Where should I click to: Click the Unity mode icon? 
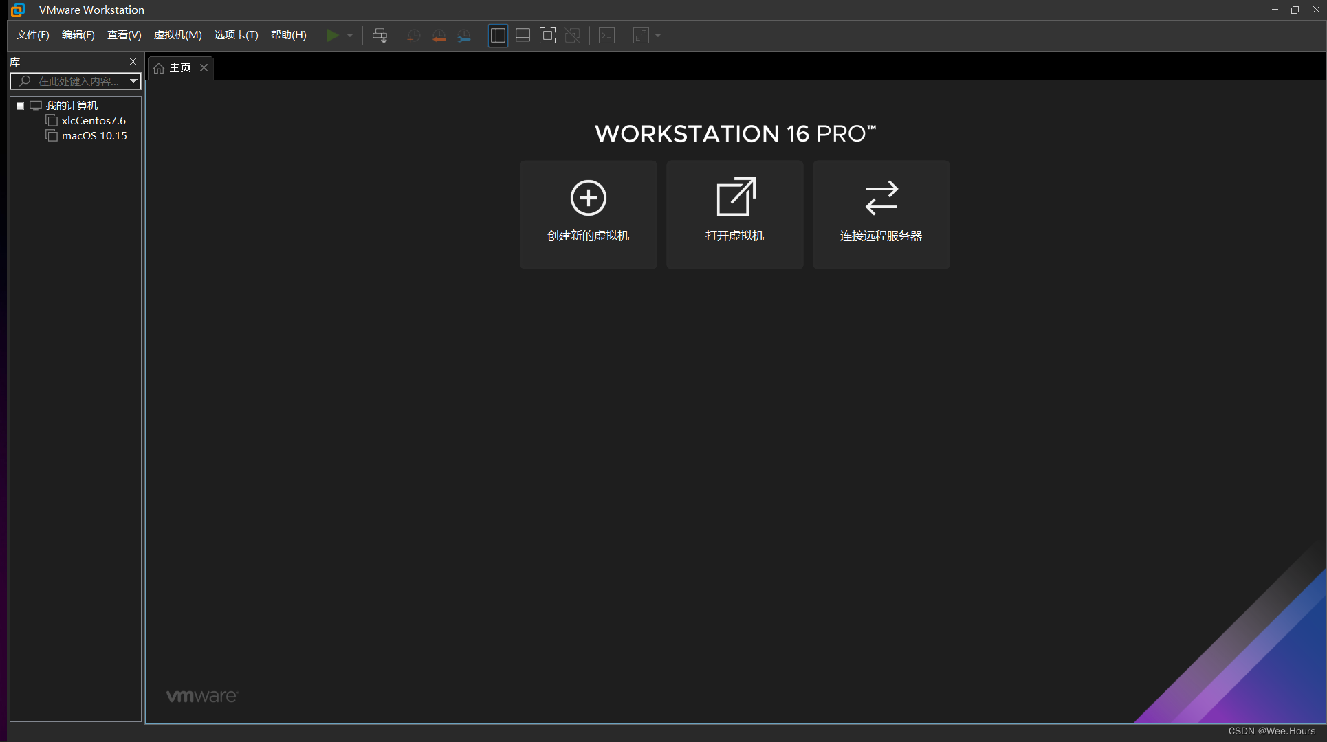572,36
